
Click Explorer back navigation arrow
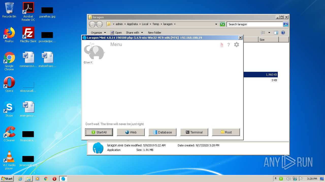click(x=92, y=24)
